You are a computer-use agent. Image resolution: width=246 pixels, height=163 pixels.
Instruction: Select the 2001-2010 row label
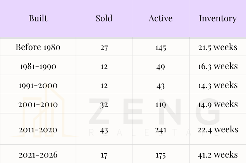[38, 104]
